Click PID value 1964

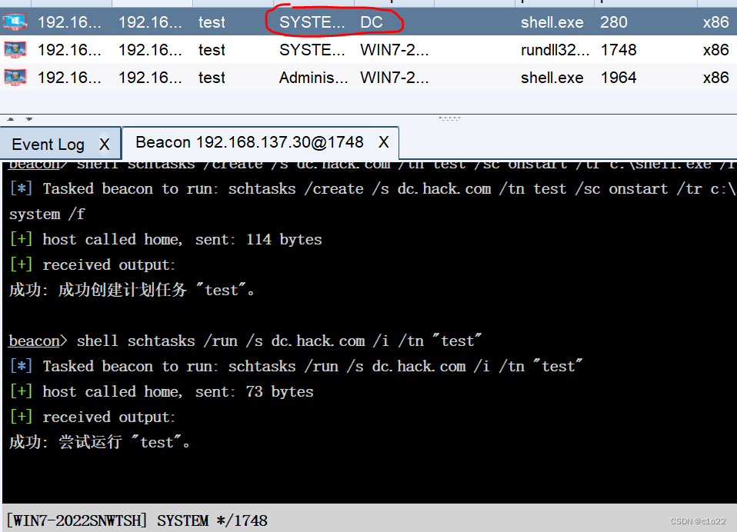(619, 78)
